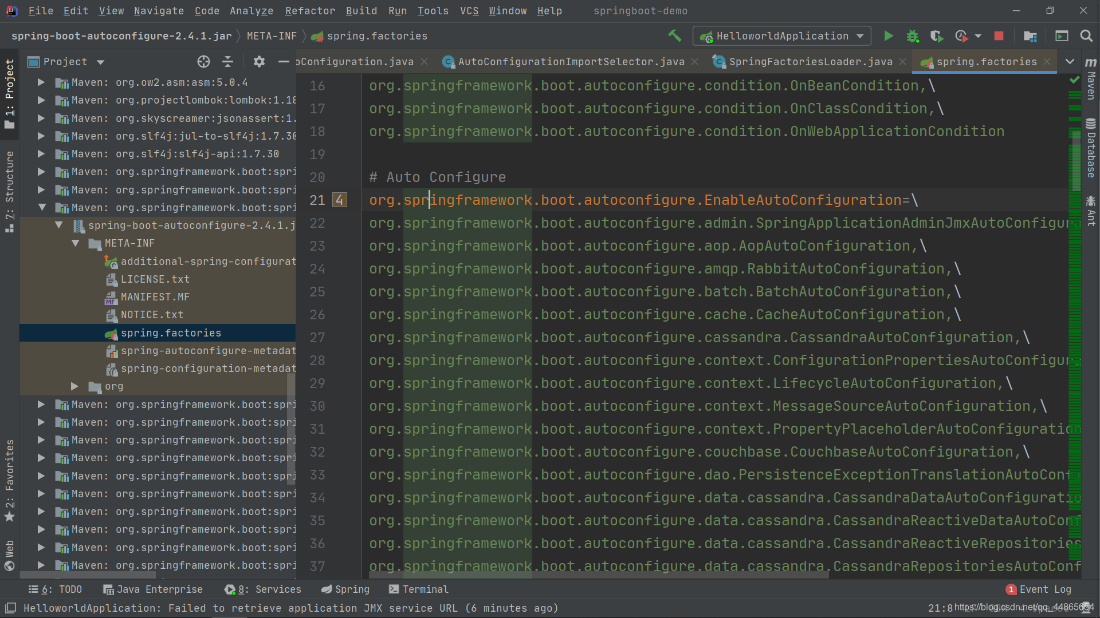Viewport: 1100px width, 618px height.
Task: Click the locate/select opened file target icon
Action: (x=203, y=62)
